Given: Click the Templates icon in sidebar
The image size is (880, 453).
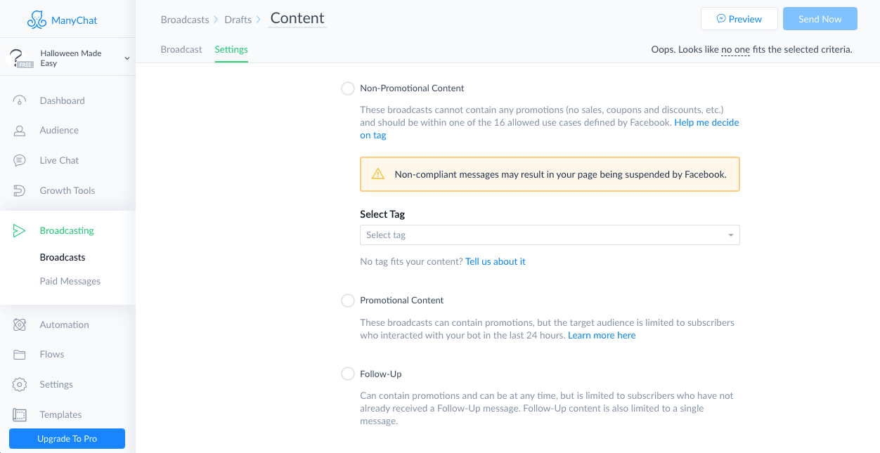Looking at the screenshot, I should coord(20,415).
